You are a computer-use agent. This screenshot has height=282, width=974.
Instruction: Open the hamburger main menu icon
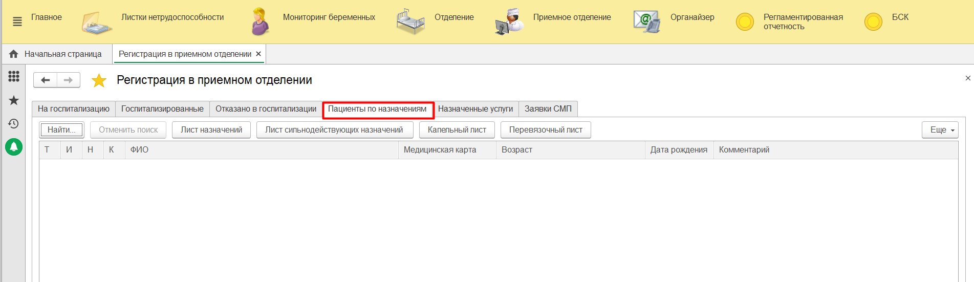(17, 21)
